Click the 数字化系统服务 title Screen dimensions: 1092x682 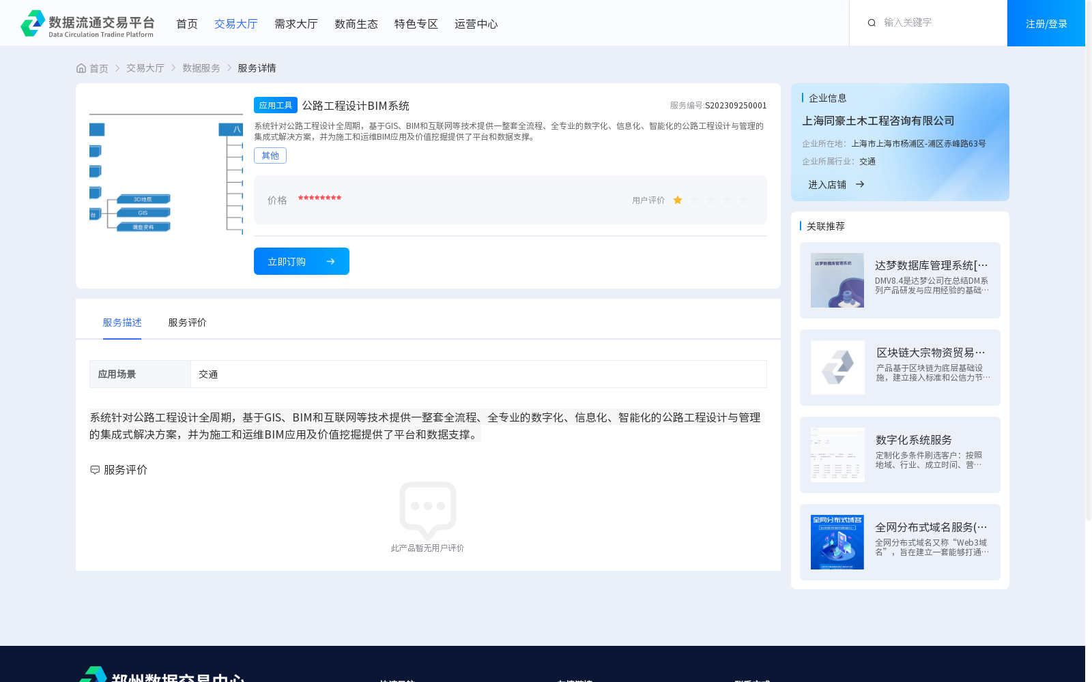coord(914,440)
